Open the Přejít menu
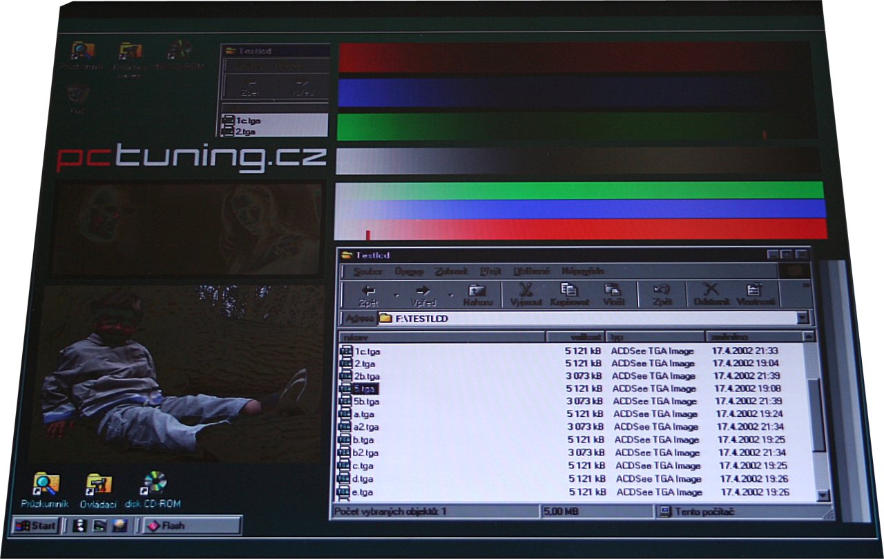This screenshot has width=884, height=559. point(490,271)
